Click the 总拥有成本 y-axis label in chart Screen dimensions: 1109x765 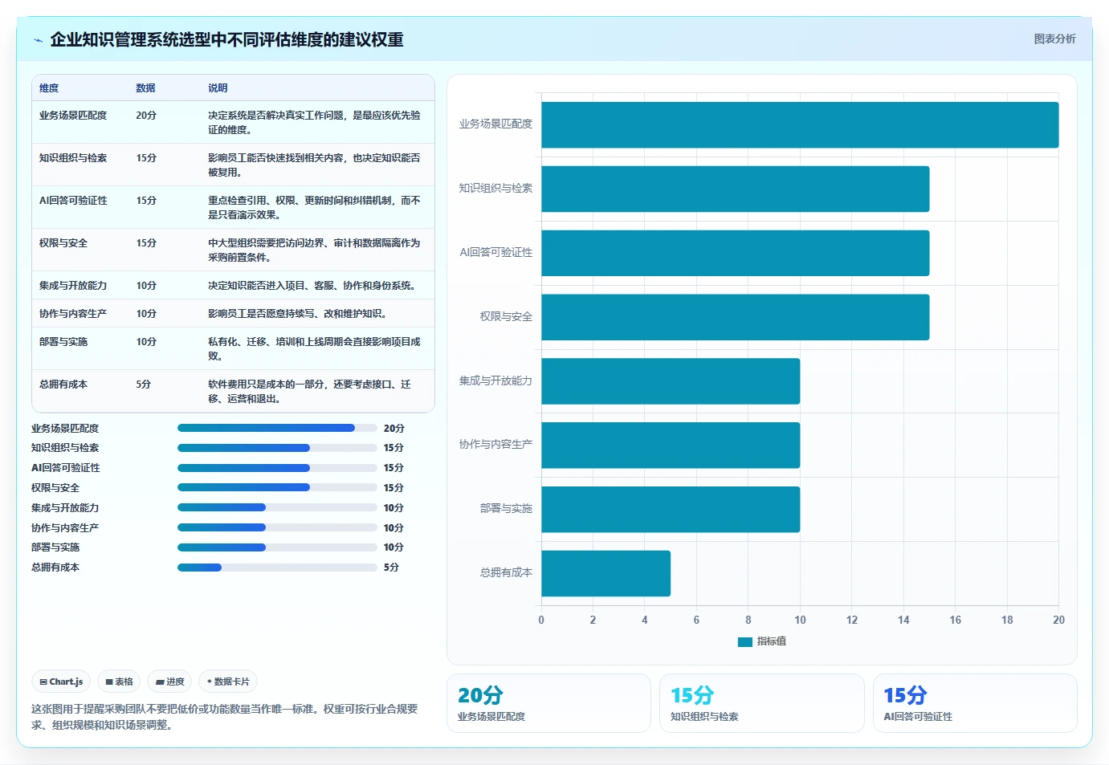[x=506, y=572]
